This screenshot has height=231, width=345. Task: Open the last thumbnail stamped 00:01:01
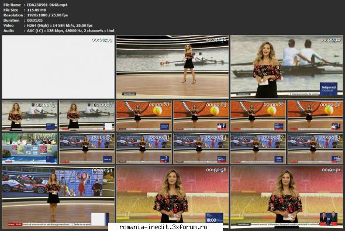point(287,197)
